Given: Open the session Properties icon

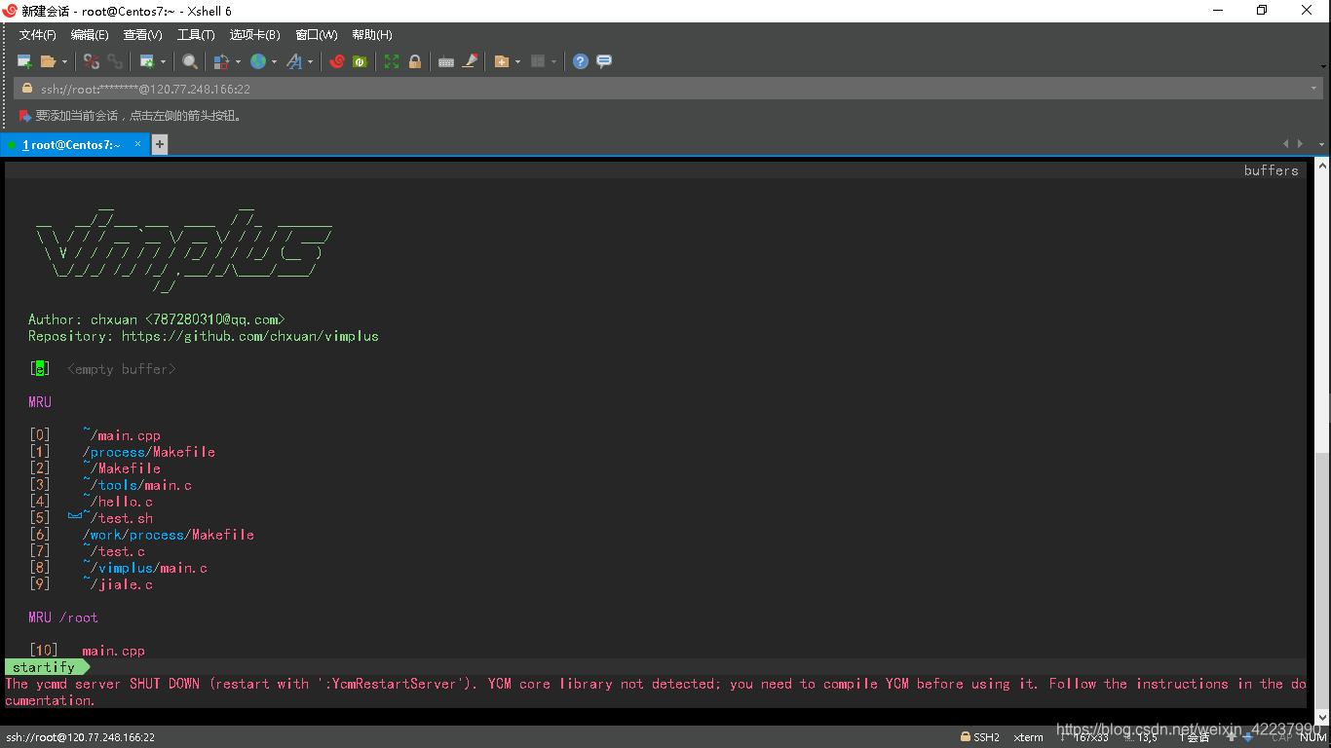Looking at the screenshot, I should click(x=146, y=61).
